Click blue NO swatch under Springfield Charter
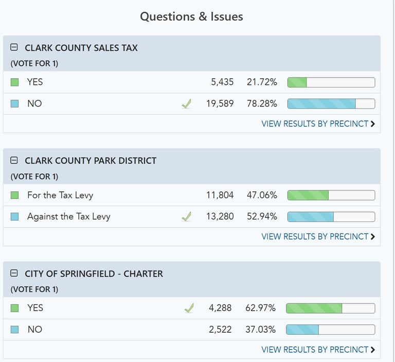This screenshot has height=362, width=395. pos(15,330)
